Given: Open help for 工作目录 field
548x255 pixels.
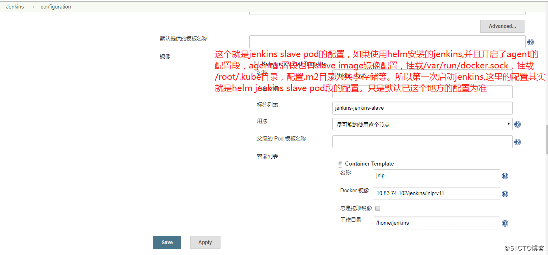Looking at the screenshot, I should [x=505, y=223].
